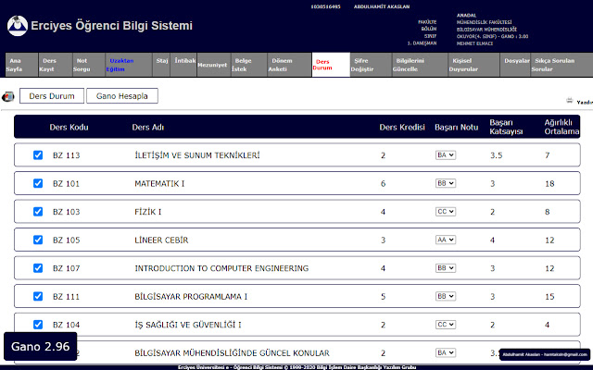Go to Uzaktan Eğitim menu item

[x=121, y=64]
